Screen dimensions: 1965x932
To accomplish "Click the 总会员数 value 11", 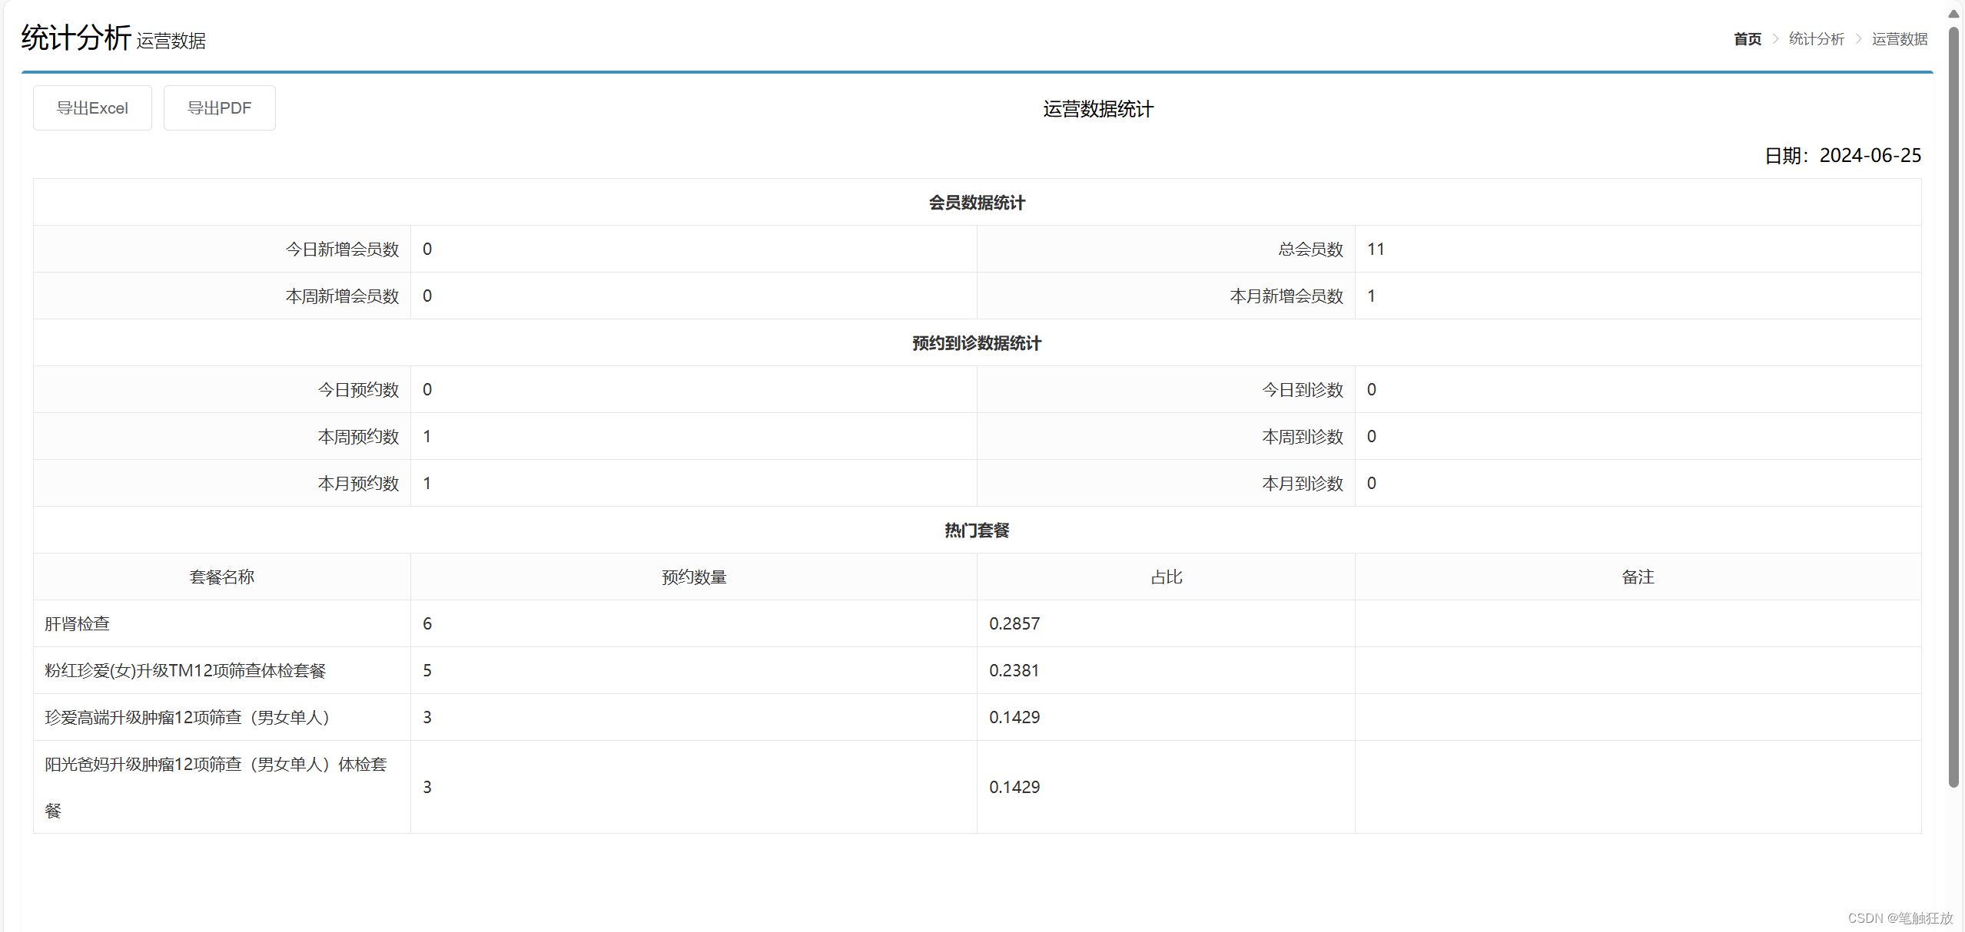I will (x=1376, y=250).
